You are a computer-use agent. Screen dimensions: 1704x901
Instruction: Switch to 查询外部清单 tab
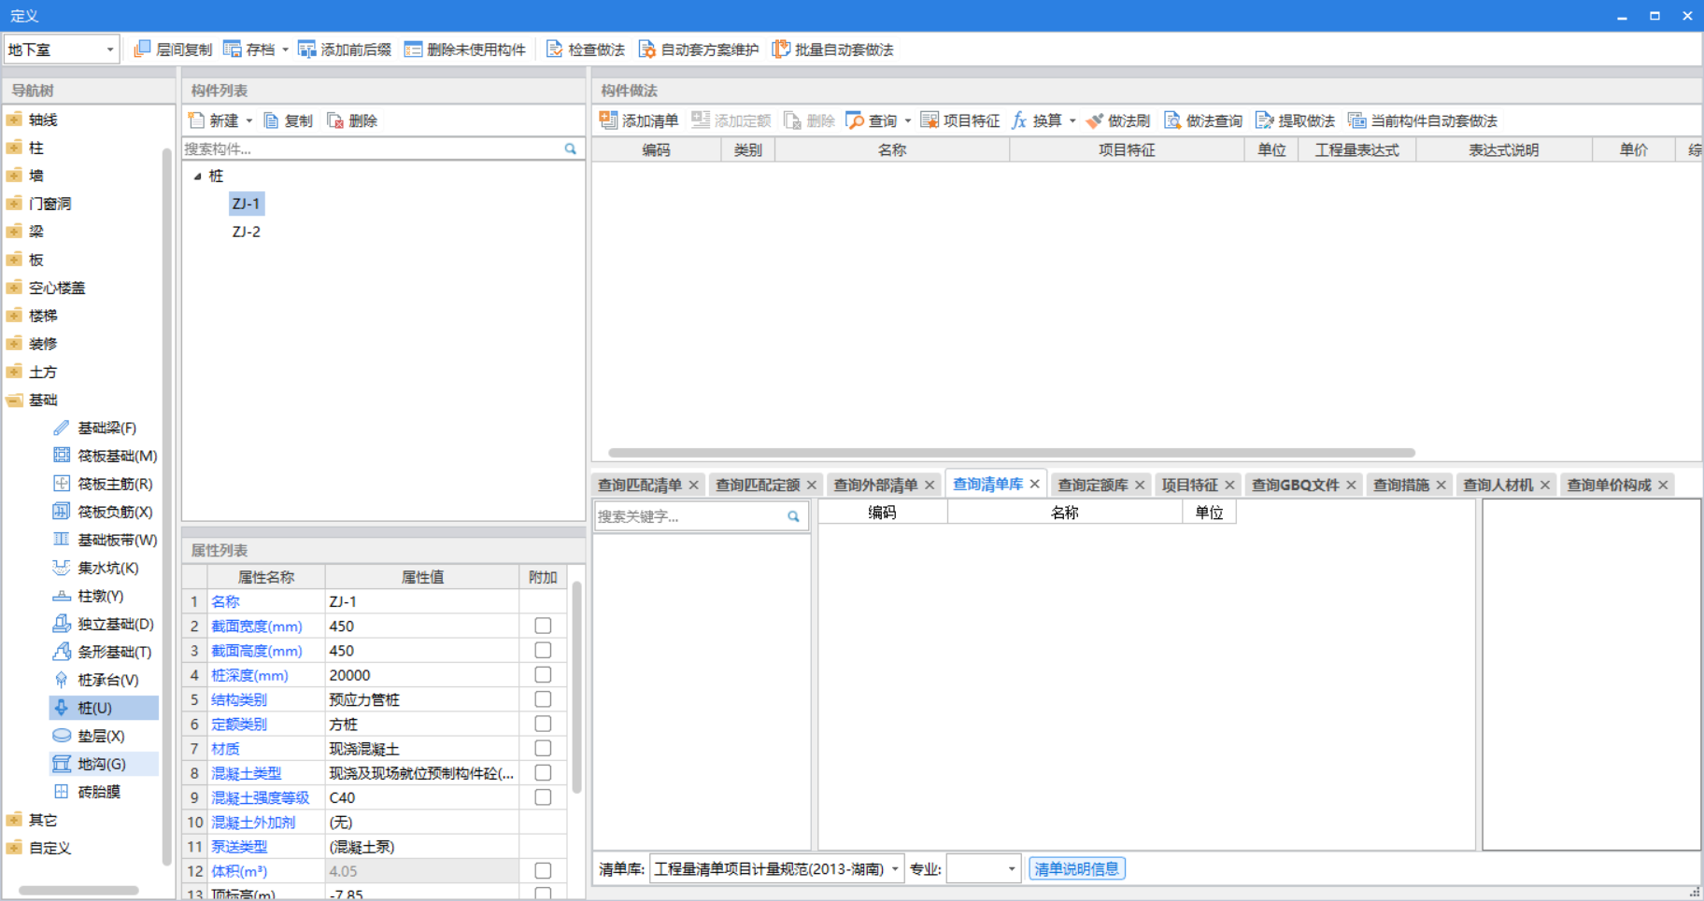pyautogui.click(x=874, y=485)
